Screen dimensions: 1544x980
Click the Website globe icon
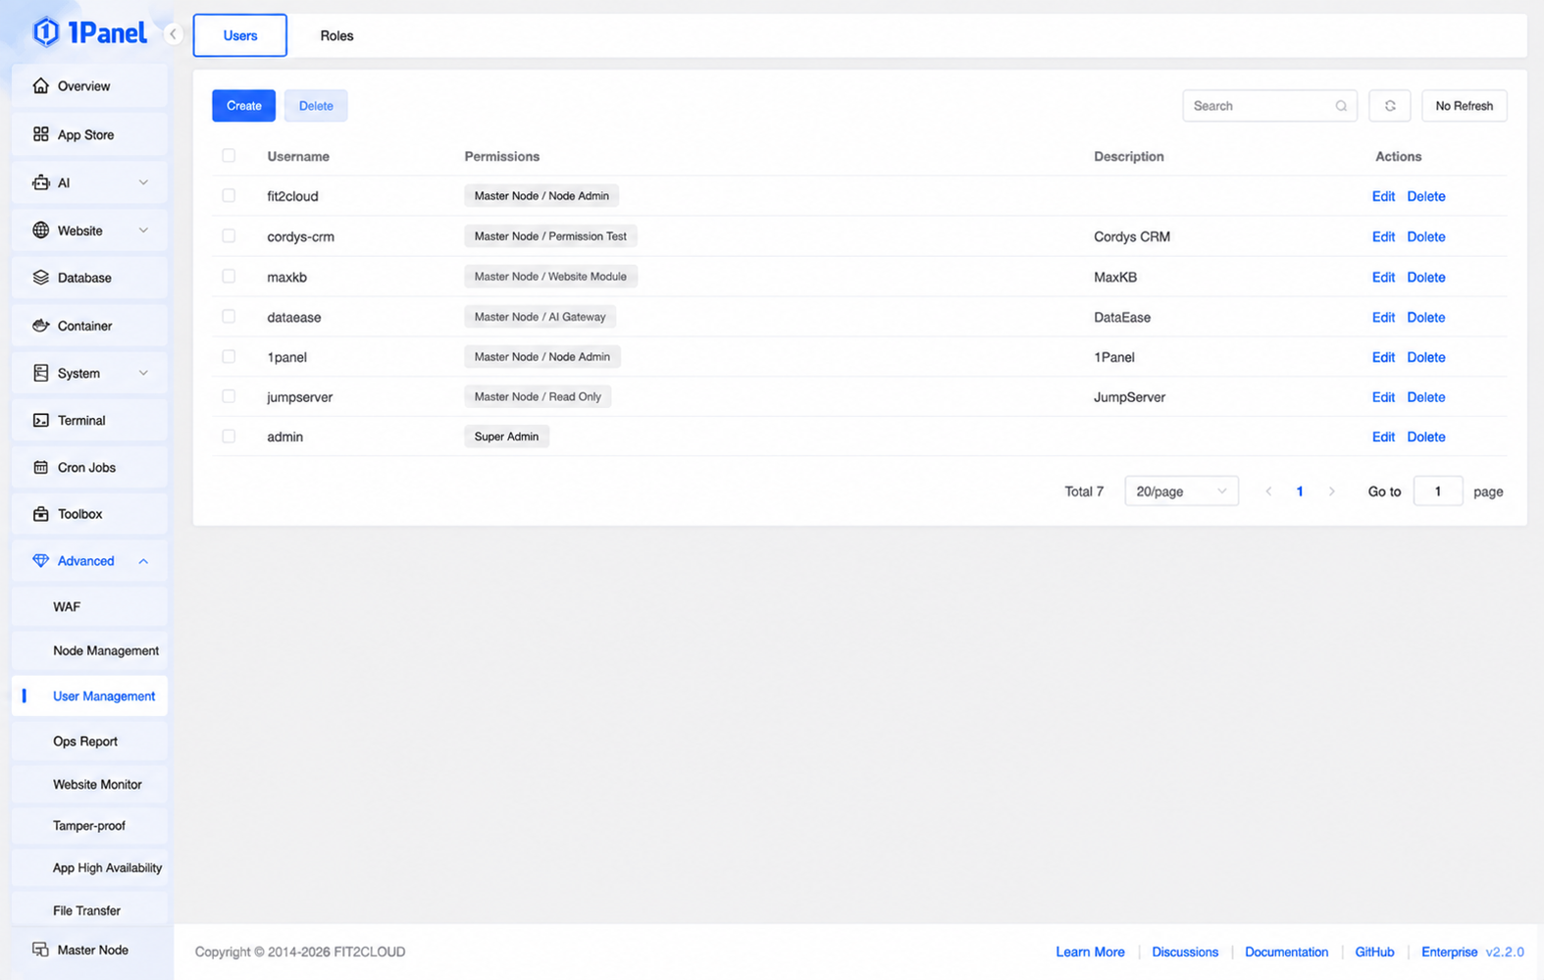click(x=40, y=231)
